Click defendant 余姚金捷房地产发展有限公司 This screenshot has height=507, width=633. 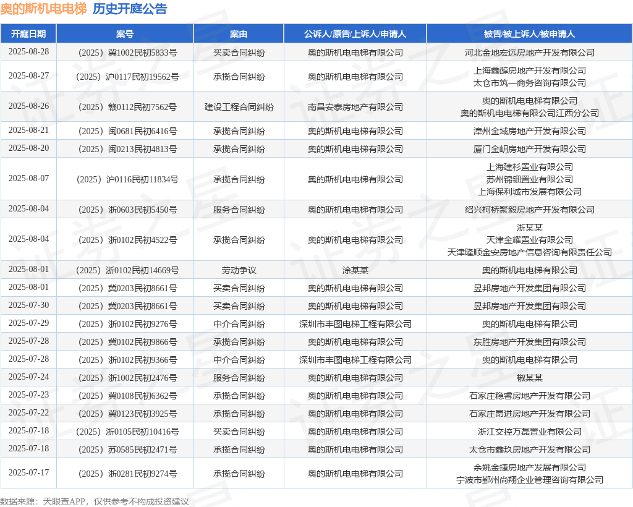click(x=530, y=467)
